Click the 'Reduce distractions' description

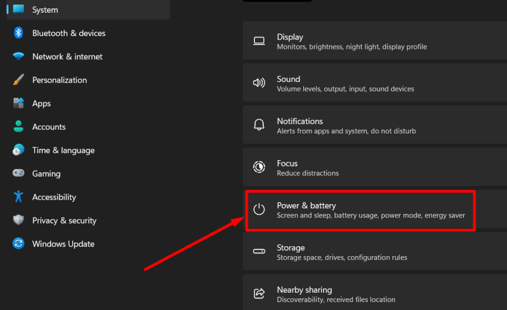point(308,173)
